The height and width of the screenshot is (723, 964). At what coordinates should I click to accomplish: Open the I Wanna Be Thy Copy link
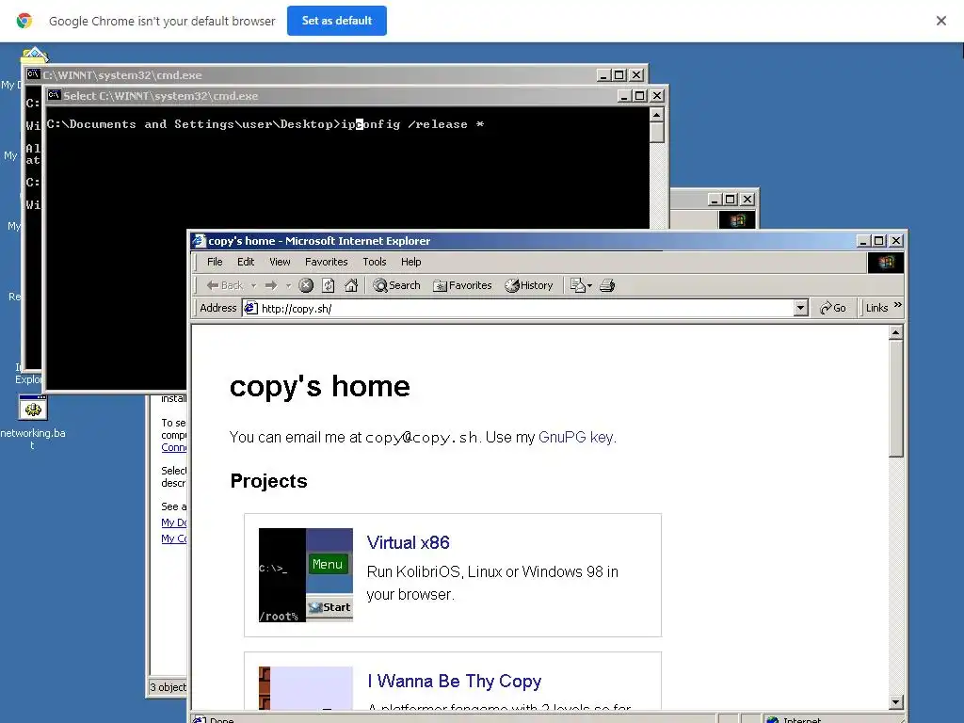pyautogui.click(x=455, y=682)
